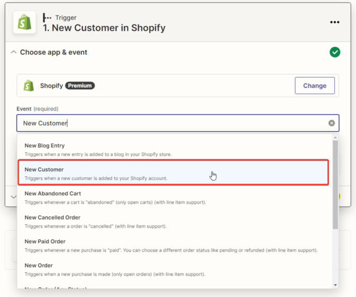Click the 'Choose app & event' heading
The height and width of the screenshot is (297, 356).
pos(54,52)
